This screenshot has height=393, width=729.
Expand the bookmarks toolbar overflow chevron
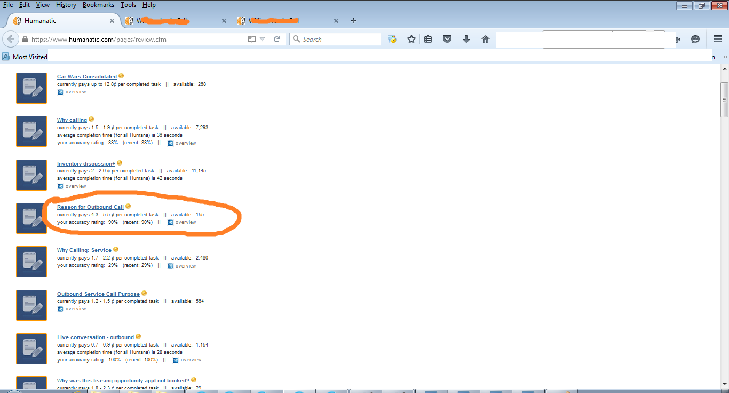[725, 57]
